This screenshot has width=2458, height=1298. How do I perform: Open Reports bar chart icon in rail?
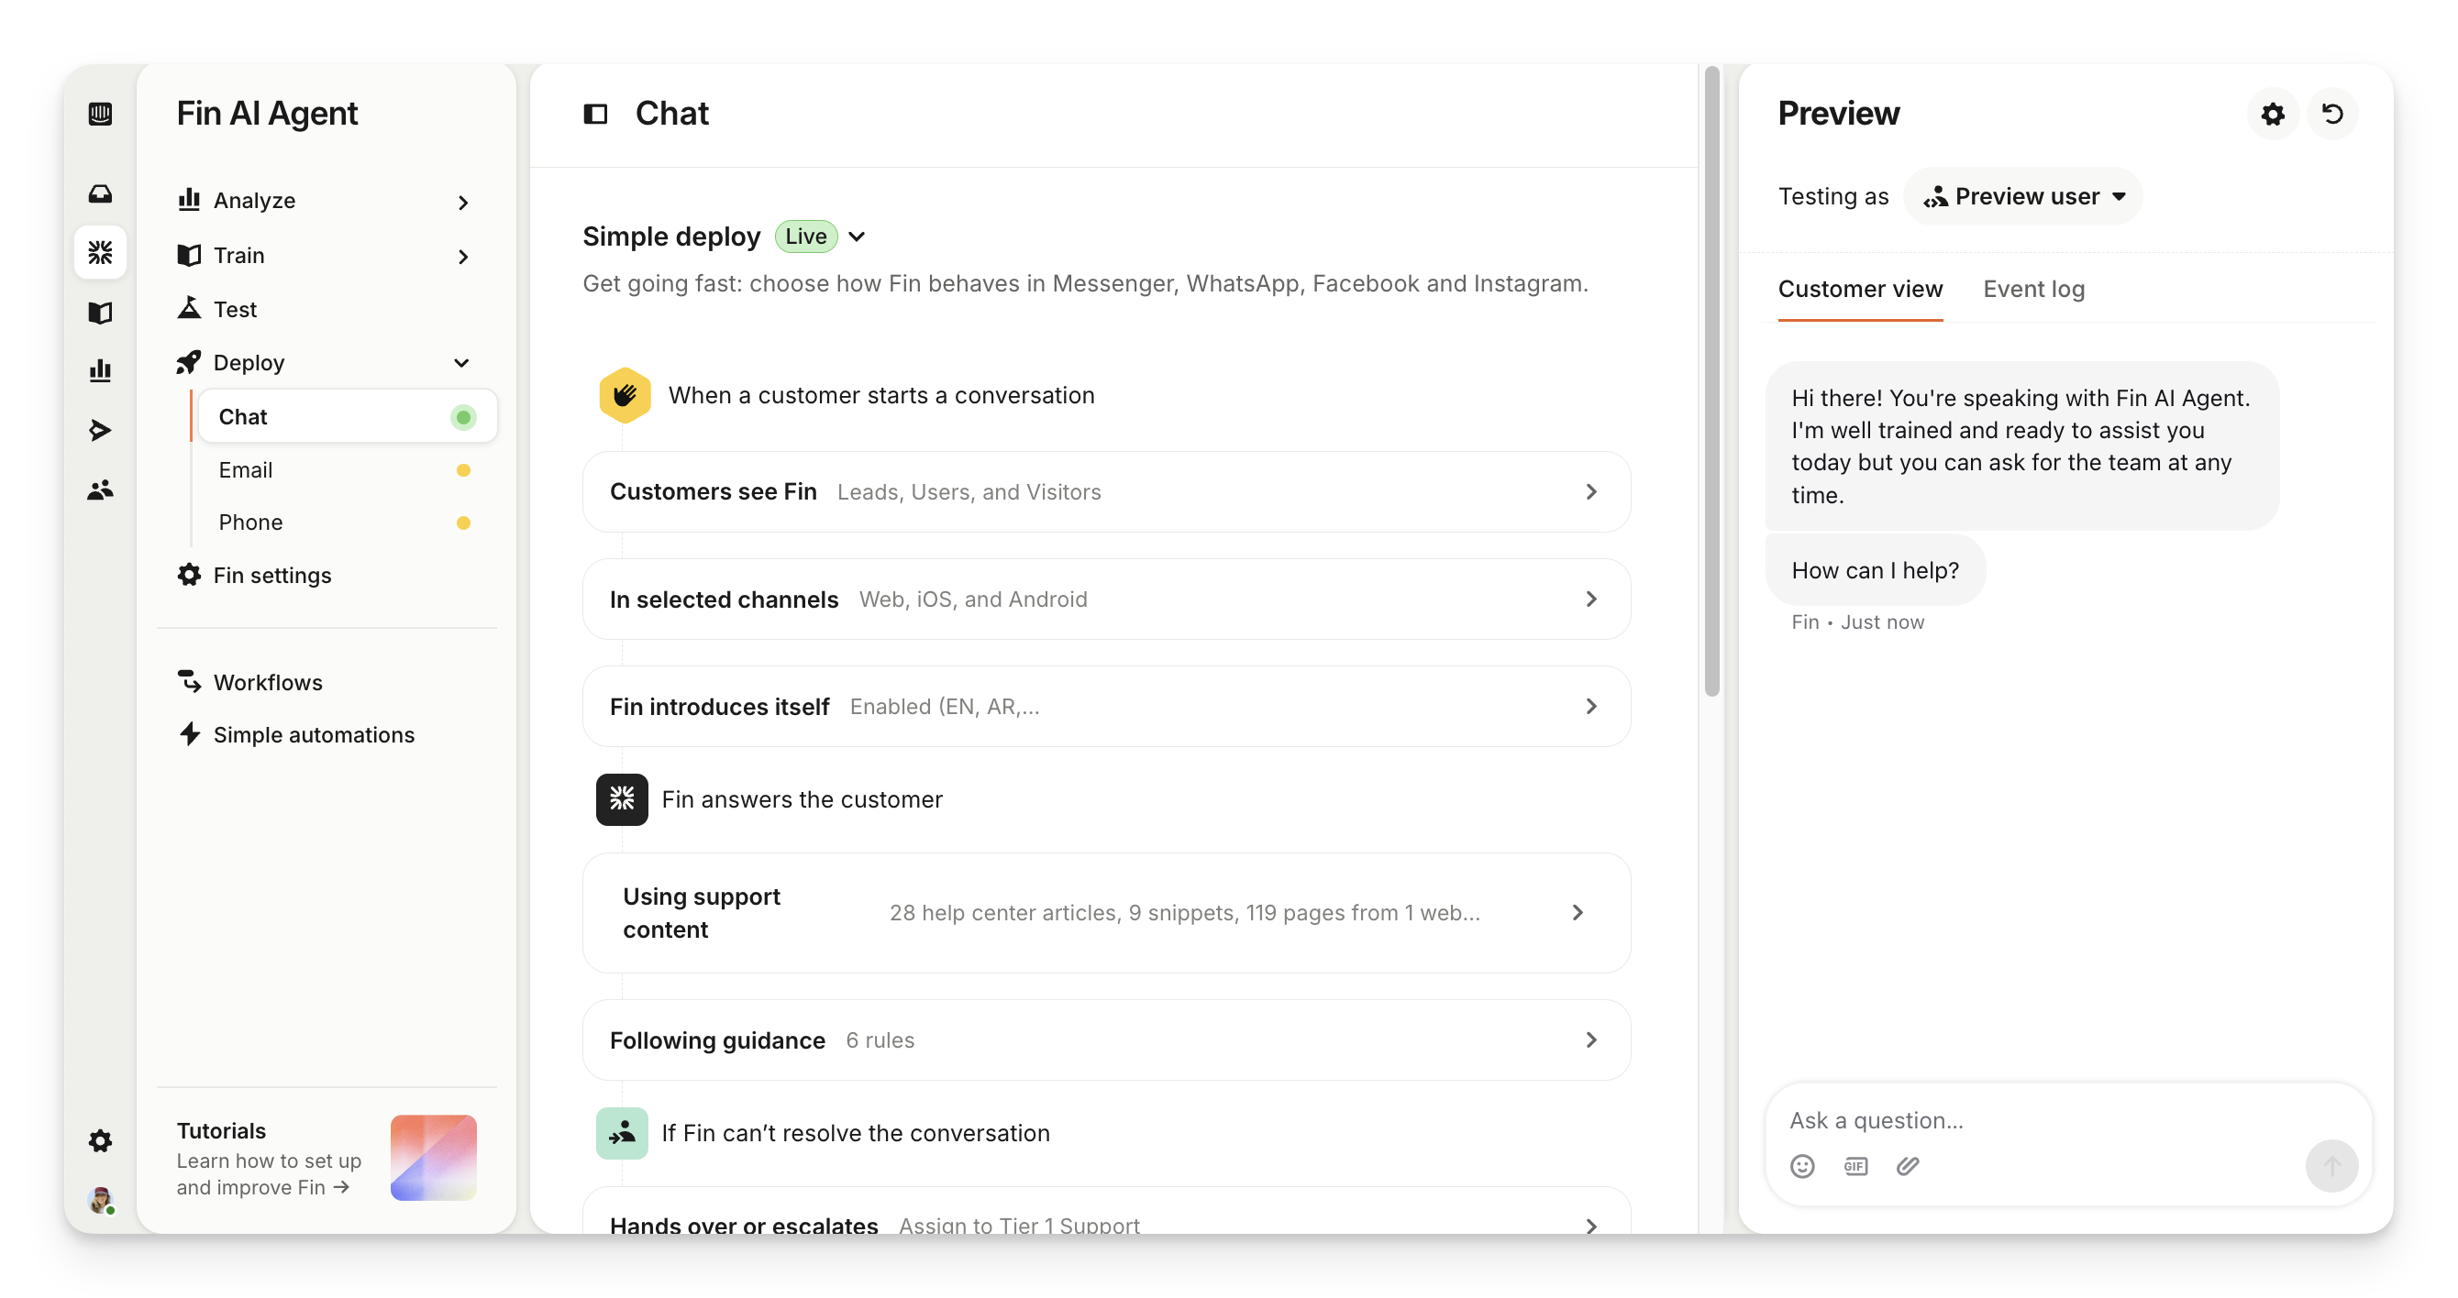tap(100, 370)
